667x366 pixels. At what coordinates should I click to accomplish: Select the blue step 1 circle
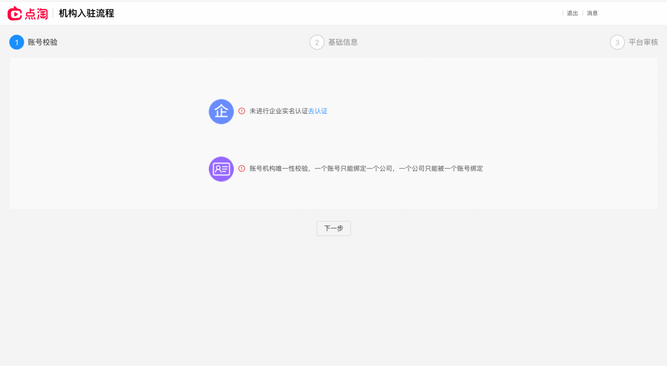pos(17,42)
